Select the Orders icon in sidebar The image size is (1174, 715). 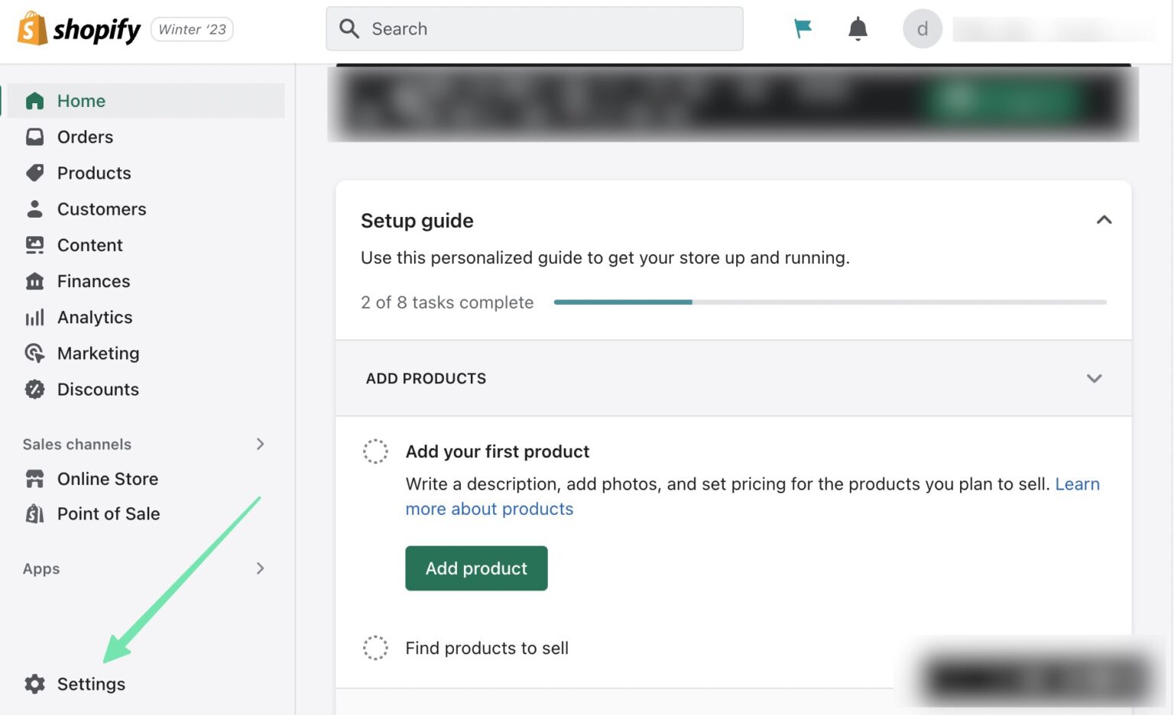(x=34, y=137)
